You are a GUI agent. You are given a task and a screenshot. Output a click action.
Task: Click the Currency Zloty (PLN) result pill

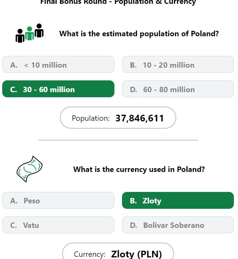118,251
